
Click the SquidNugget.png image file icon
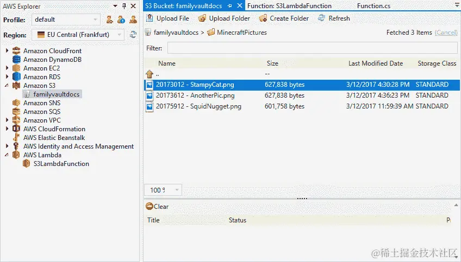coord(149,107)
